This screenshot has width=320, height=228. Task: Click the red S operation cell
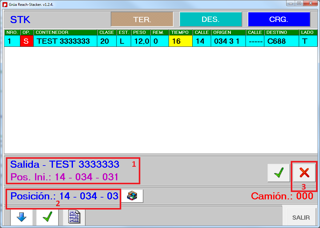pos(26,41)
